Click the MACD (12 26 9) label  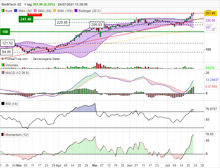coord(17,73)
